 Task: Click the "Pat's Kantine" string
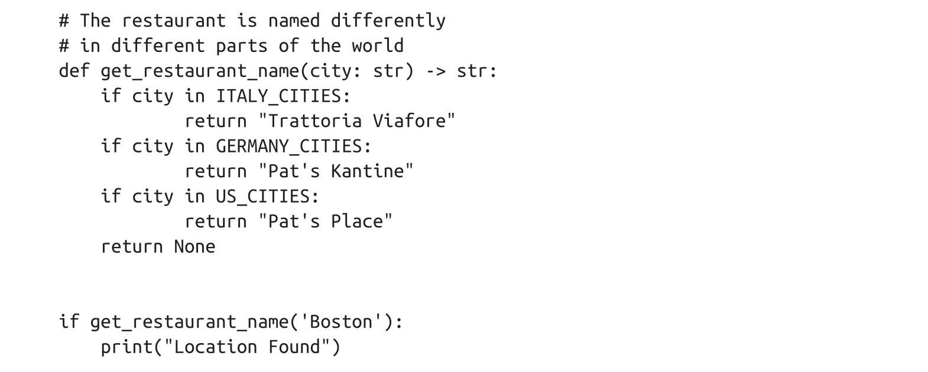336,171
